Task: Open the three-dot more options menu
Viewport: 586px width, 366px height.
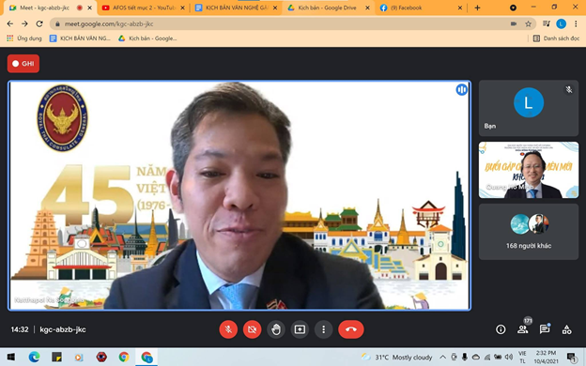Action: [324, 329]
